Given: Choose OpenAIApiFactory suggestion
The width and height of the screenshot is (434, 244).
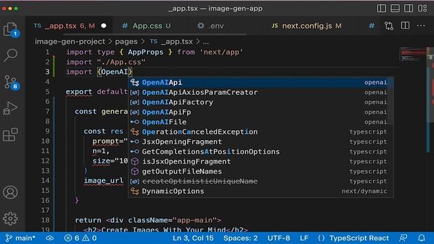Looking at the screenshot, I should (260, 102).
